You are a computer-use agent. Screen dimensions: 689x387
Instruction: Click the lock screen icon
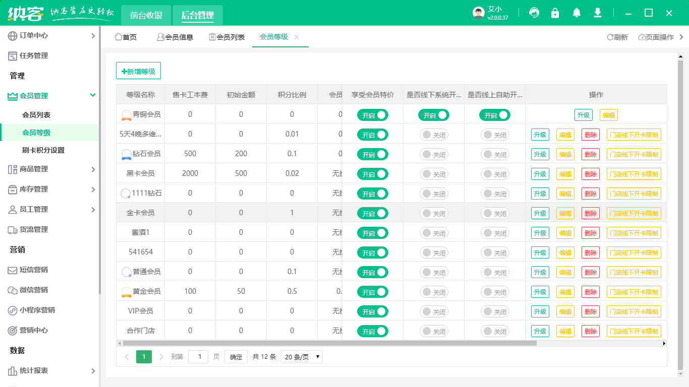(x=555, y=13)
